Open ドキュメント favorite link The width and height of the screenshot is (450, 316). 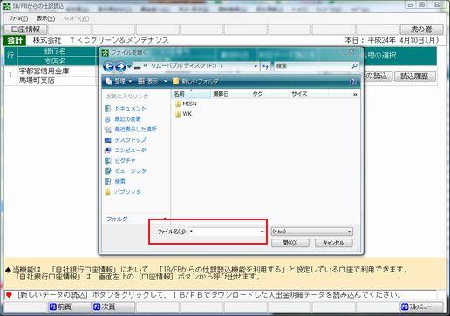tap(126, 109)
